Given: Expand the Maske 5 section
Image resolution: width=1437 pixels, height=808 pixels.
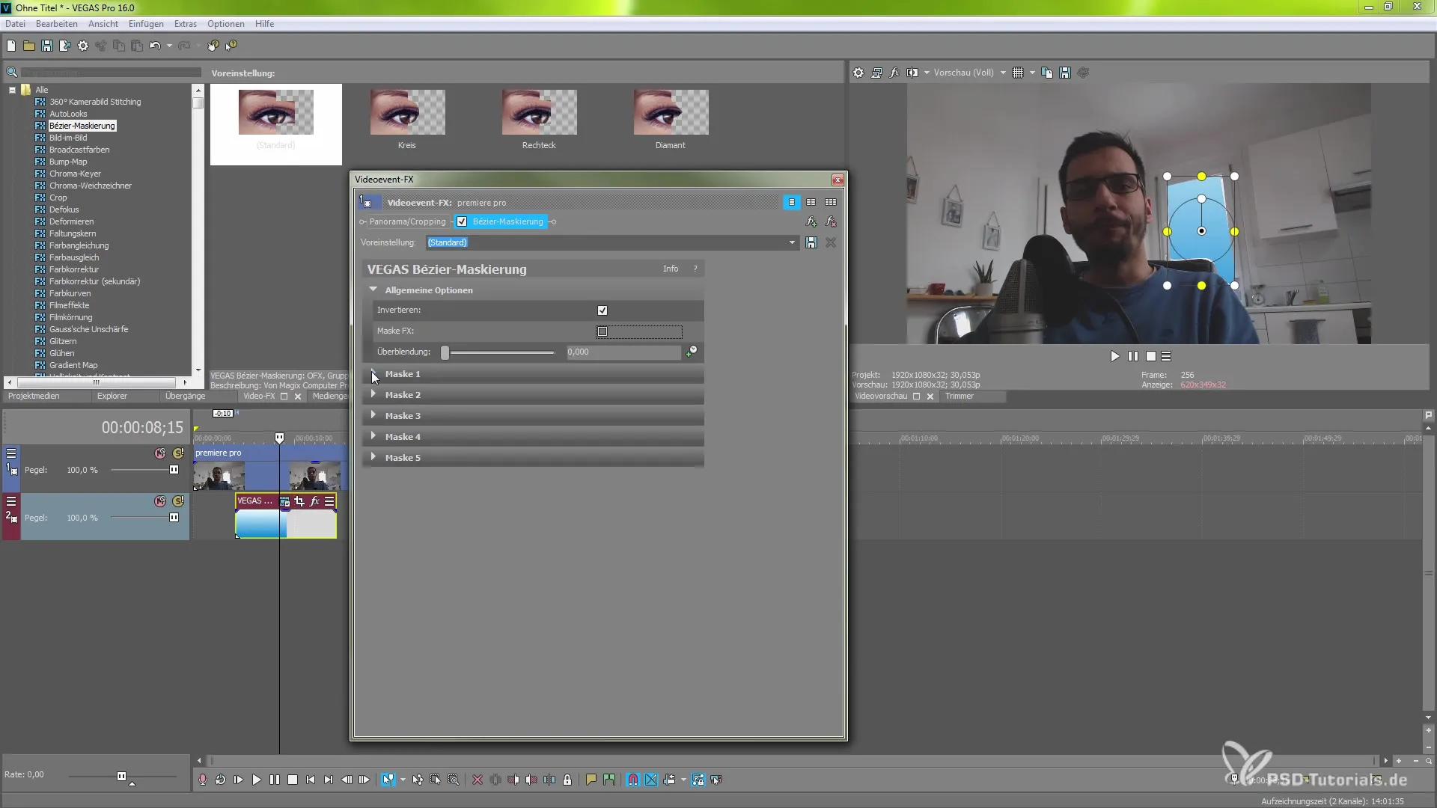Looking at the screenshot, I should pos(373,457).
